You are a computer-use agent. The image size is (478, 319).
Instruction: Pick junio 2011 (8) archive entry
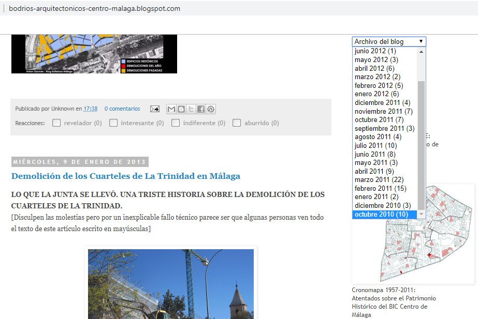coord(385,154)
